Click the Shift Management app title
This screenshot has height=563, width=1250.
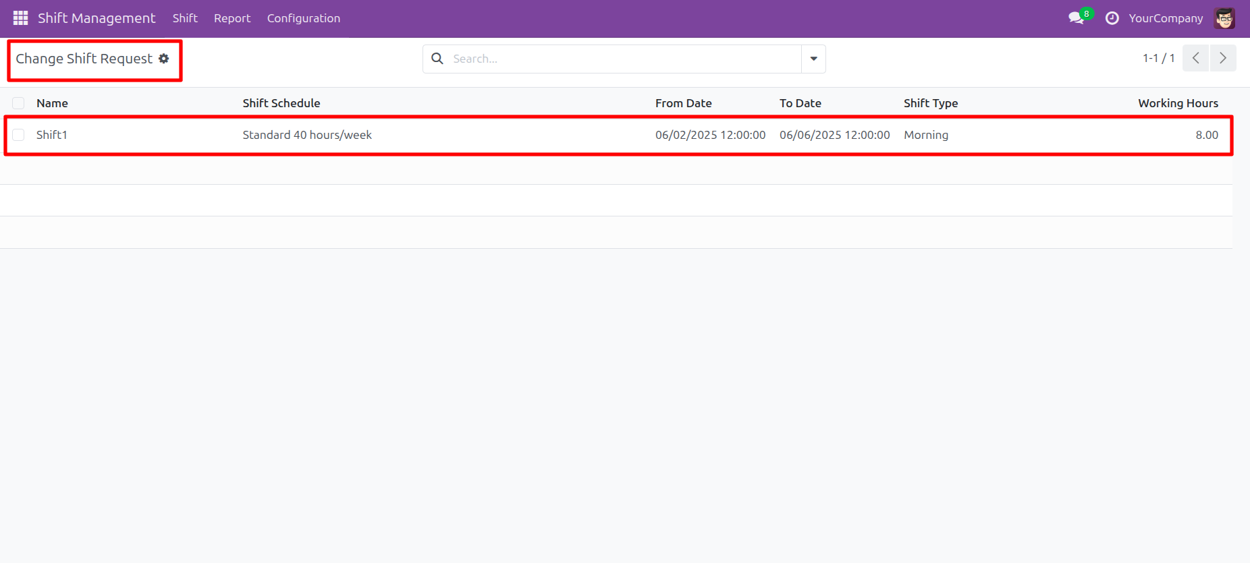[x=97, y=18]
